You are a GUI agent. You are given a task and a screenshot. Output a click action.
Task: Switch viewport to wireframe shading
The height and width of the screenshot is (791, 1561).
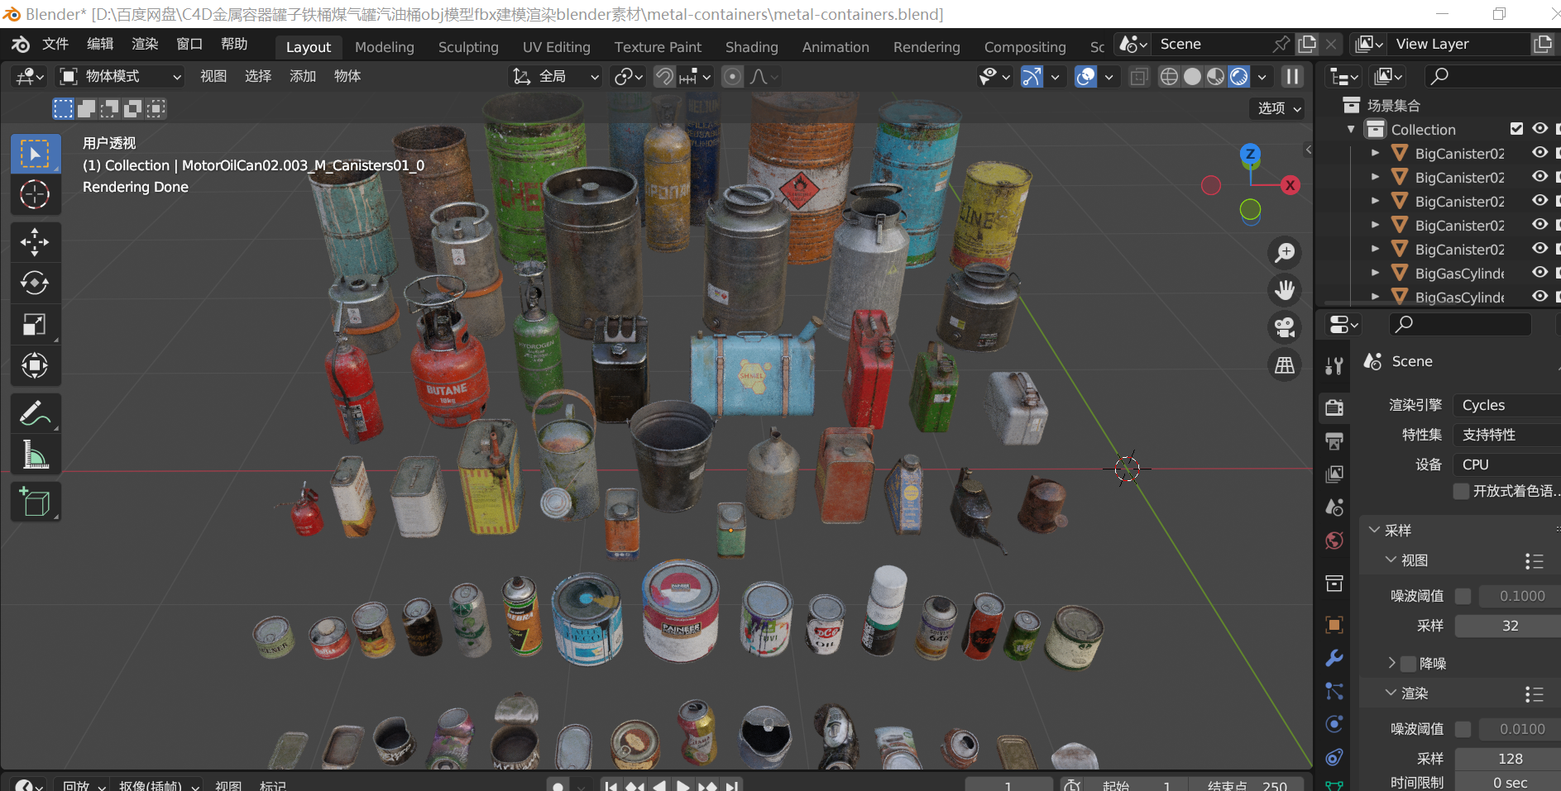pyautogui.click(x=1169, y=77)
